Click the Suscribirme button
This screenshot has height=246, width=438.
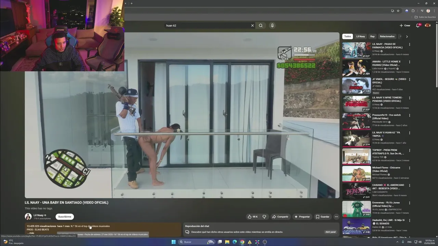tap(65, 217)
